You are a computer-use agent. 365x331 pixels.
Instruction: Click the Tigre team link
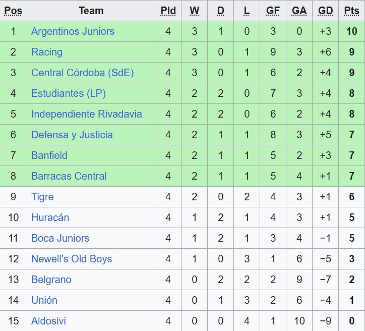(42, 197)
